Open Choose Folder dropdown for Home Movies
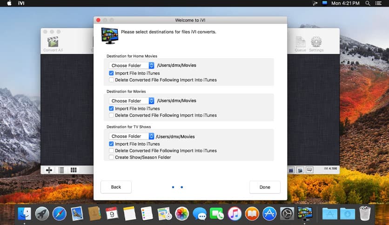This screenshot has height=225, width=389. click(132, 66)
